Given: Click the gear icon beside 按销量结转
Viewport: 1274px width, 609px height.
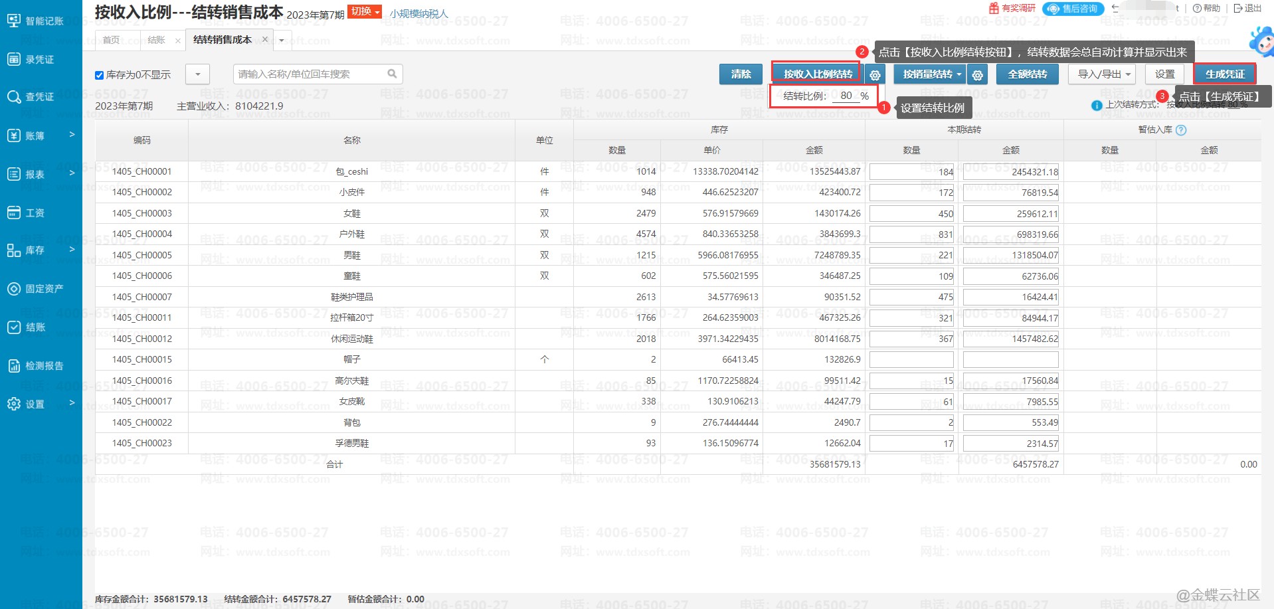Looking at the screenshot, I should point(977,75).
